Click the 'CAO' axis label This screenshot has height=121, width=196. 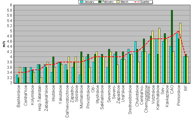[172, 89]
